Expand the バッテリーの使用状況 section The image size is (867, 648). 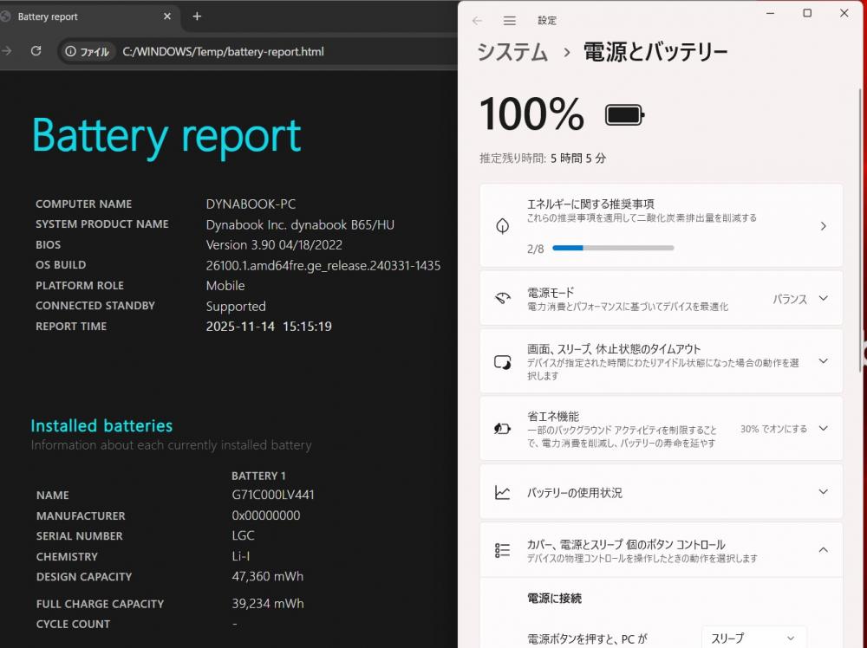point(823,493)
